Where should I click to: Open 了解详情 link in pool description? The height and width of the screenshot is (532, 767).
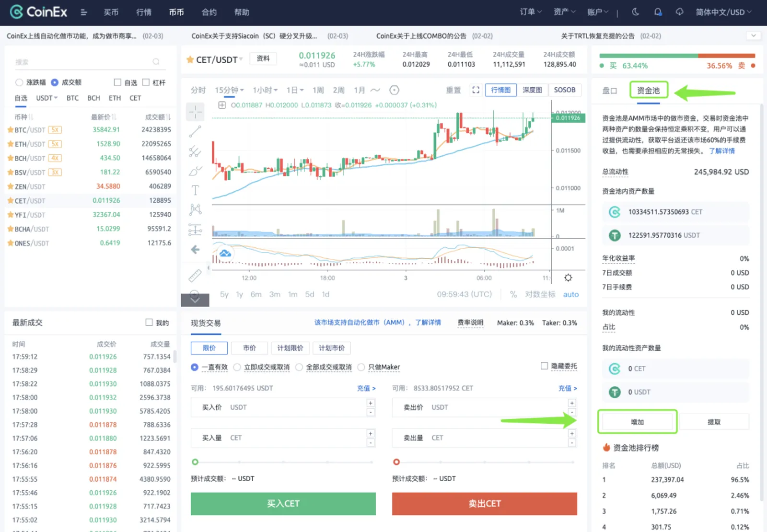pos(722,151)
